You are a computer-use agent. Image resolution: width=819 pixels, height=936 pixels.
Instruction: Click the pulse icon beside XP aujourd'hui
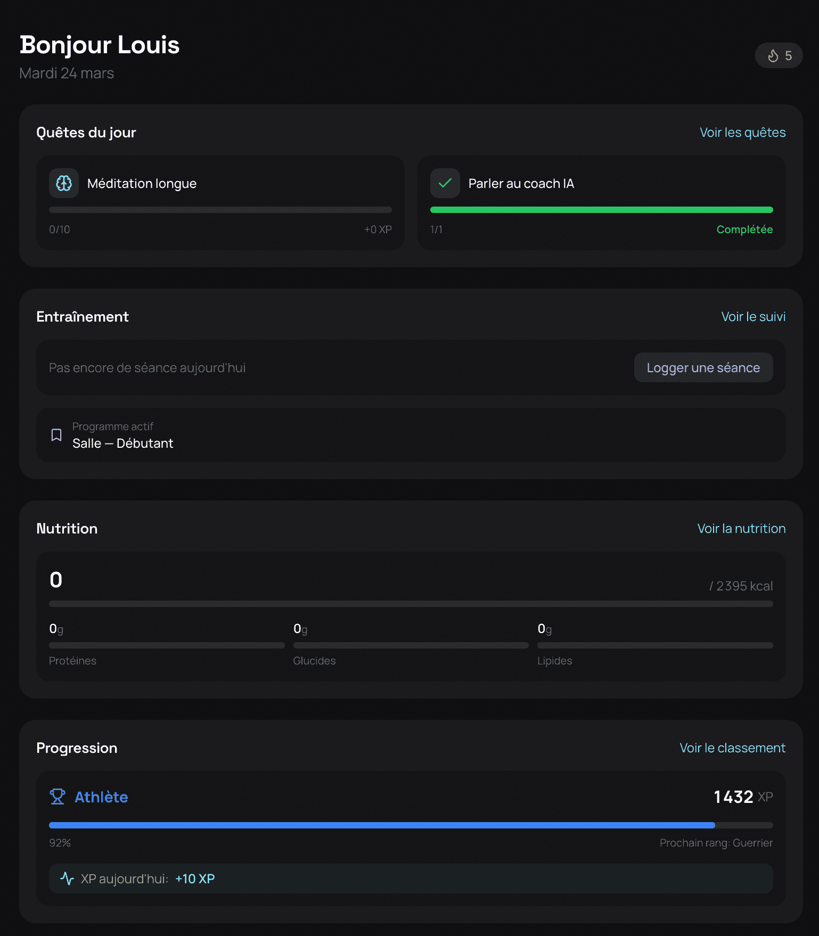point(67,878)
